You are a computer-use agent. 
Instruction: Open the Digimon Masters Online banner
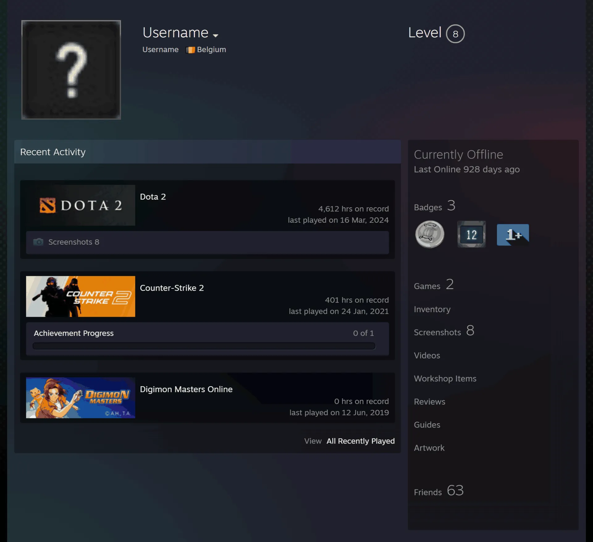pyautogui.click(x=81, y=398)
